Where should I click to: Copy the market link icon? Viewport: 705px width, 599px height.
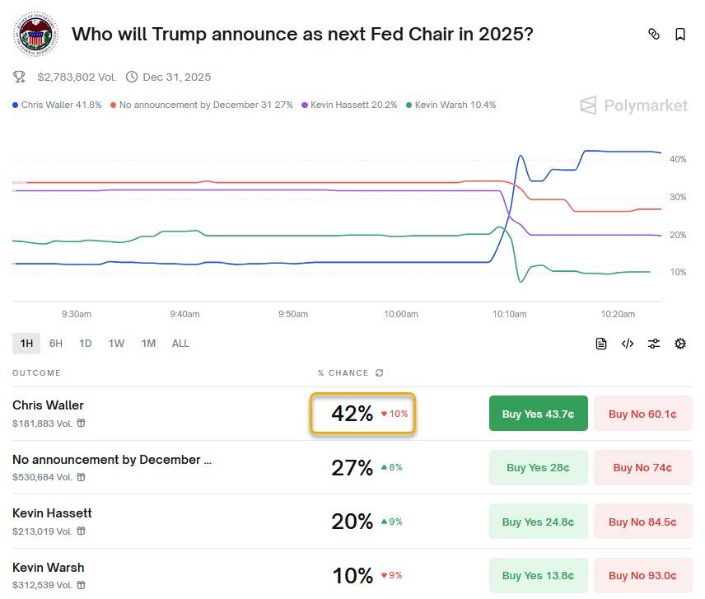654,34
